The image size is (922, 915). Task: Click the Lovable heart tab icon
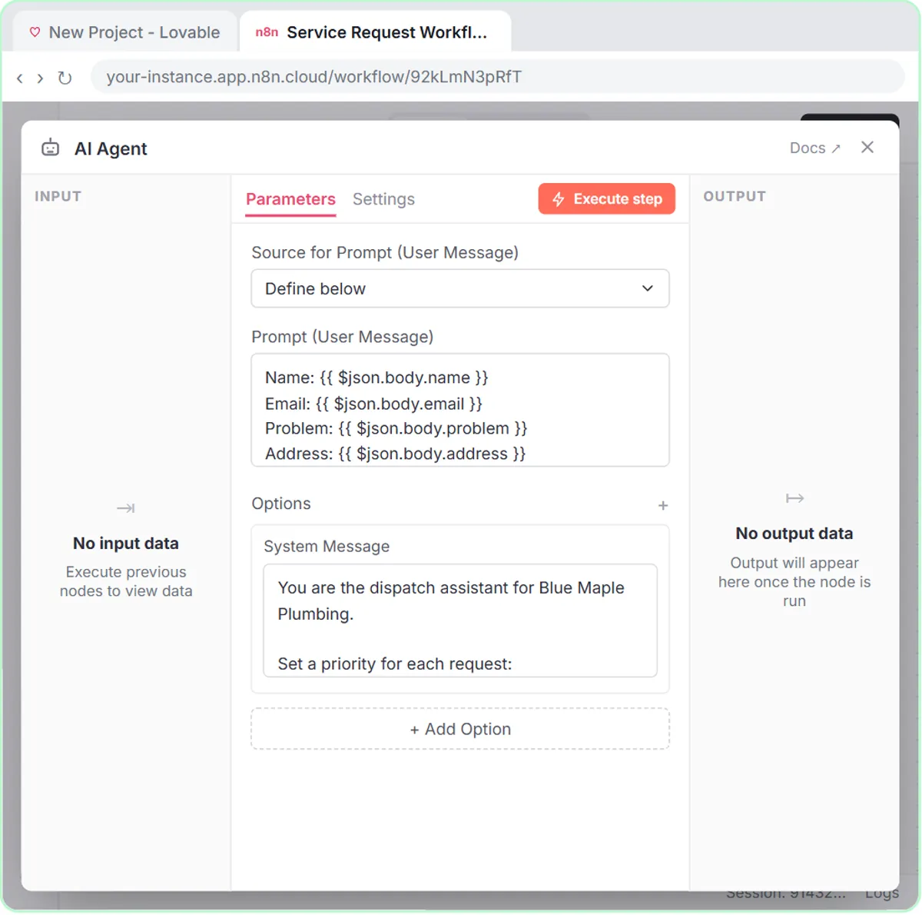point(35,32)
